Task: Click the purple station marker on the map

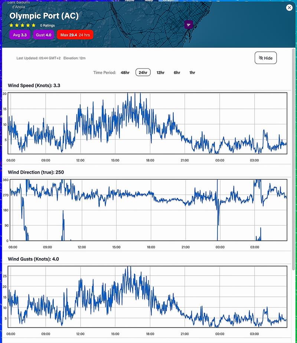Action: point(189,25)
